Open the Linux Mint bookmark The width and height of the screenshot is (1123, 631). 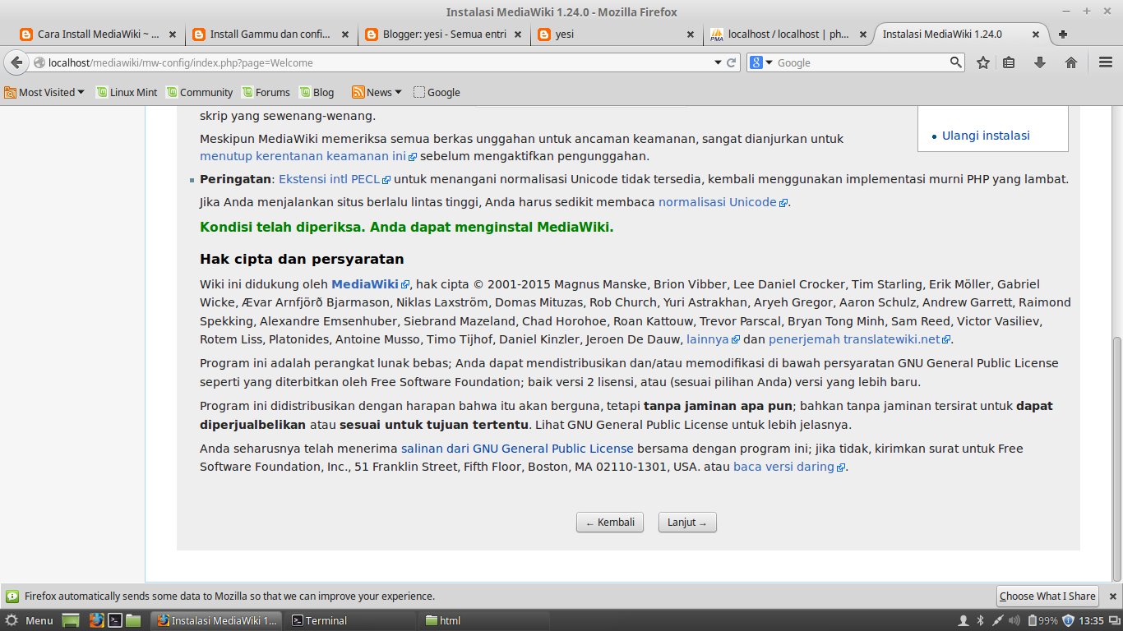[127, 92]
